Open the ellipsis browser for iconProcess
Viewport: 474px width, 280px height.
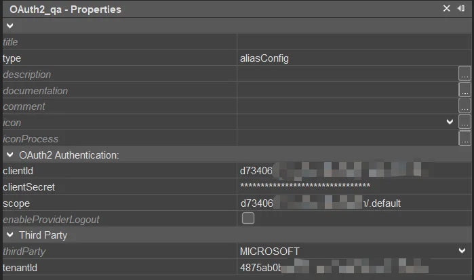click(x=465, y=138)
